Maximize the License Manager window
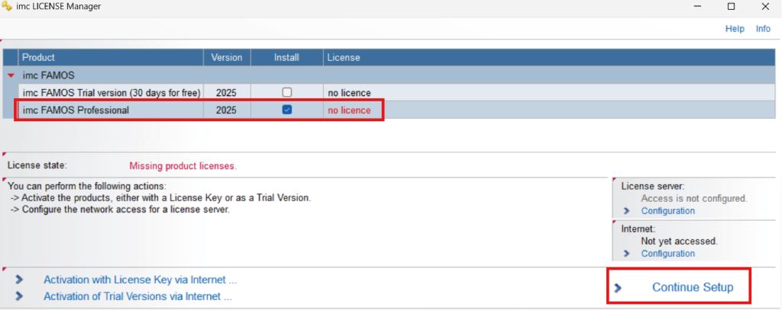 coord(731,7)
